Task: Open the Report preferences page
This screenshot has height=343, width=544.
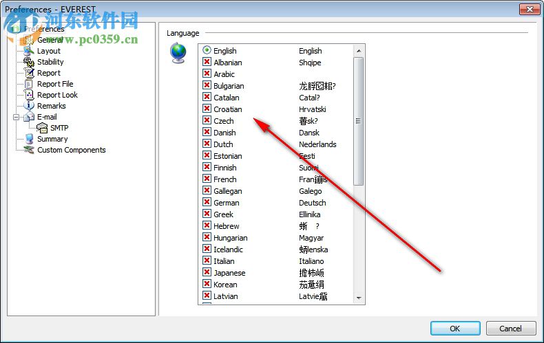Action: click(49, 73)
